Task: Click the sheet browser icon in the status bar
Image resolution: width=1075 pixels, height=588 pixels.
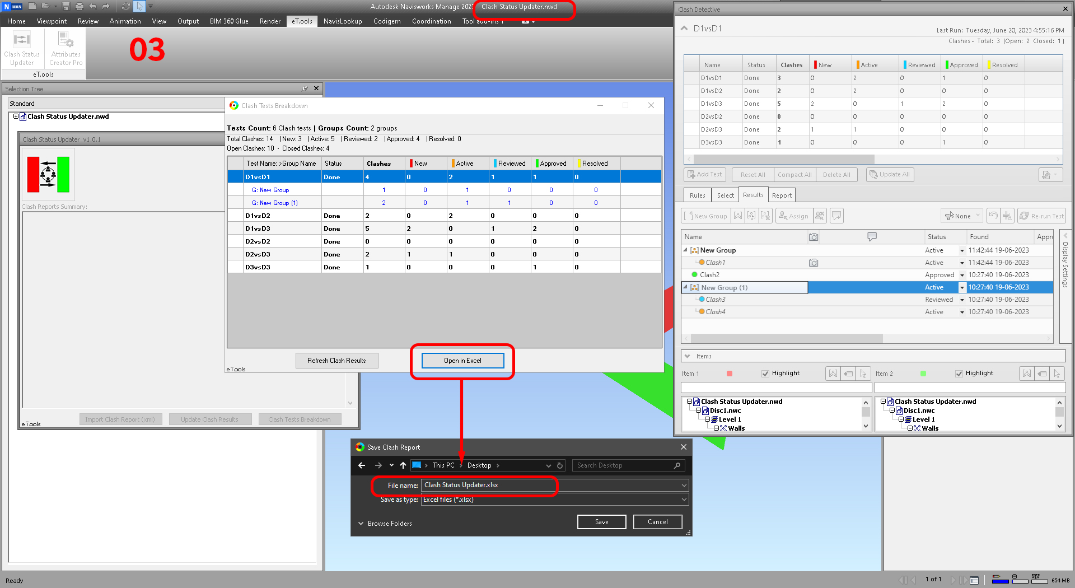Action: tap(974, 580)
